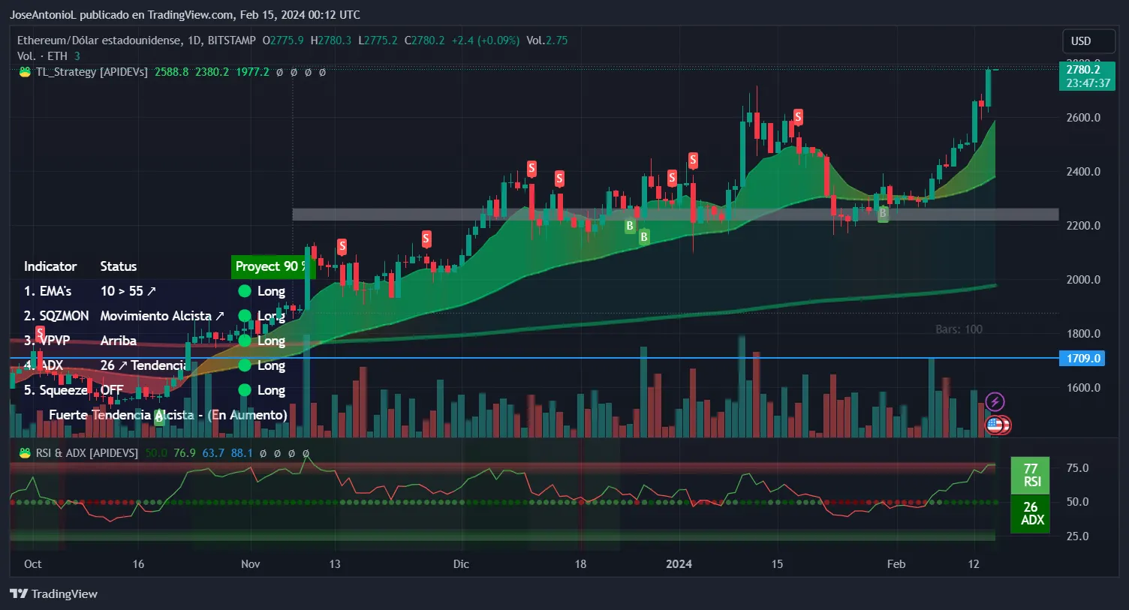Screen dimensions: 1129x610
Task: Click the green 77 RSI value box
Action: click(1031, 475)
